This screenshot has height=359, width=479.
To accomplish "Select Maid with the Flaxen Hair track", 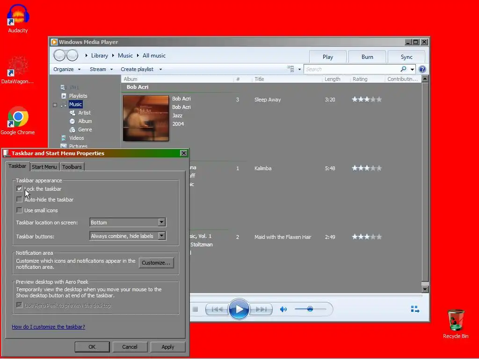I will point(283,237).
